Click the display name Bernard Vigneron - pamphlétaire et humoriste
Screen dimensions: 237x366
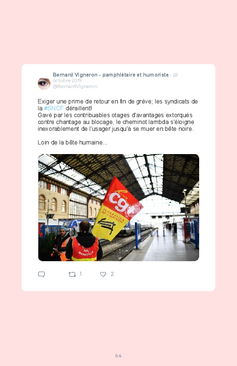click(111, 75)
